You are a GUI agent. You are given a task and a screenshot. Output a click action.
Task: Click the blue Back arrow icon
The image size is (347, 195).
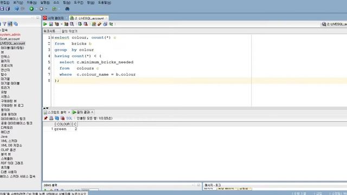pyautogui.click(x=17, y=9)
